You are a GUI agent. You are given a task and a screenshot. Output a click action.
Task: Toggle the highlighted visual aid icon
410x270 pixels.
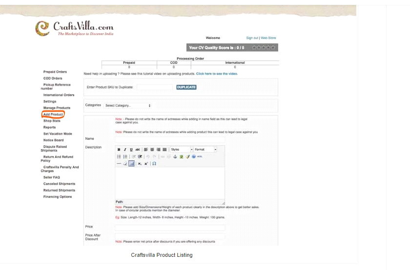(131, 163)
